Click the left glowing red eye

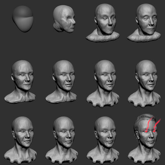coord(146,132)
